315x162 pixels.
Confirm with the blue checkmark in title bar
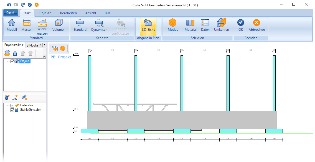pyautogui.click(x=30, y=5)
